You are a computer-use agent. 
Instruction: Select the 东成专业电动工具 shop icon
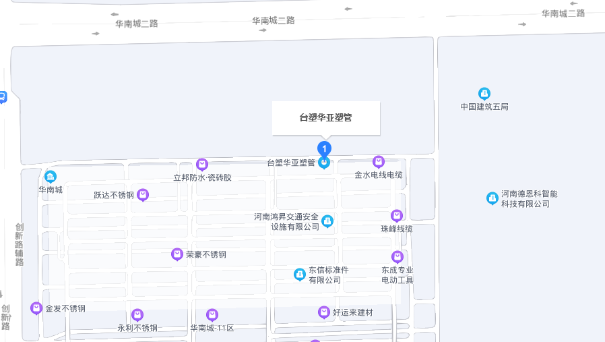[x=397, y=257]
